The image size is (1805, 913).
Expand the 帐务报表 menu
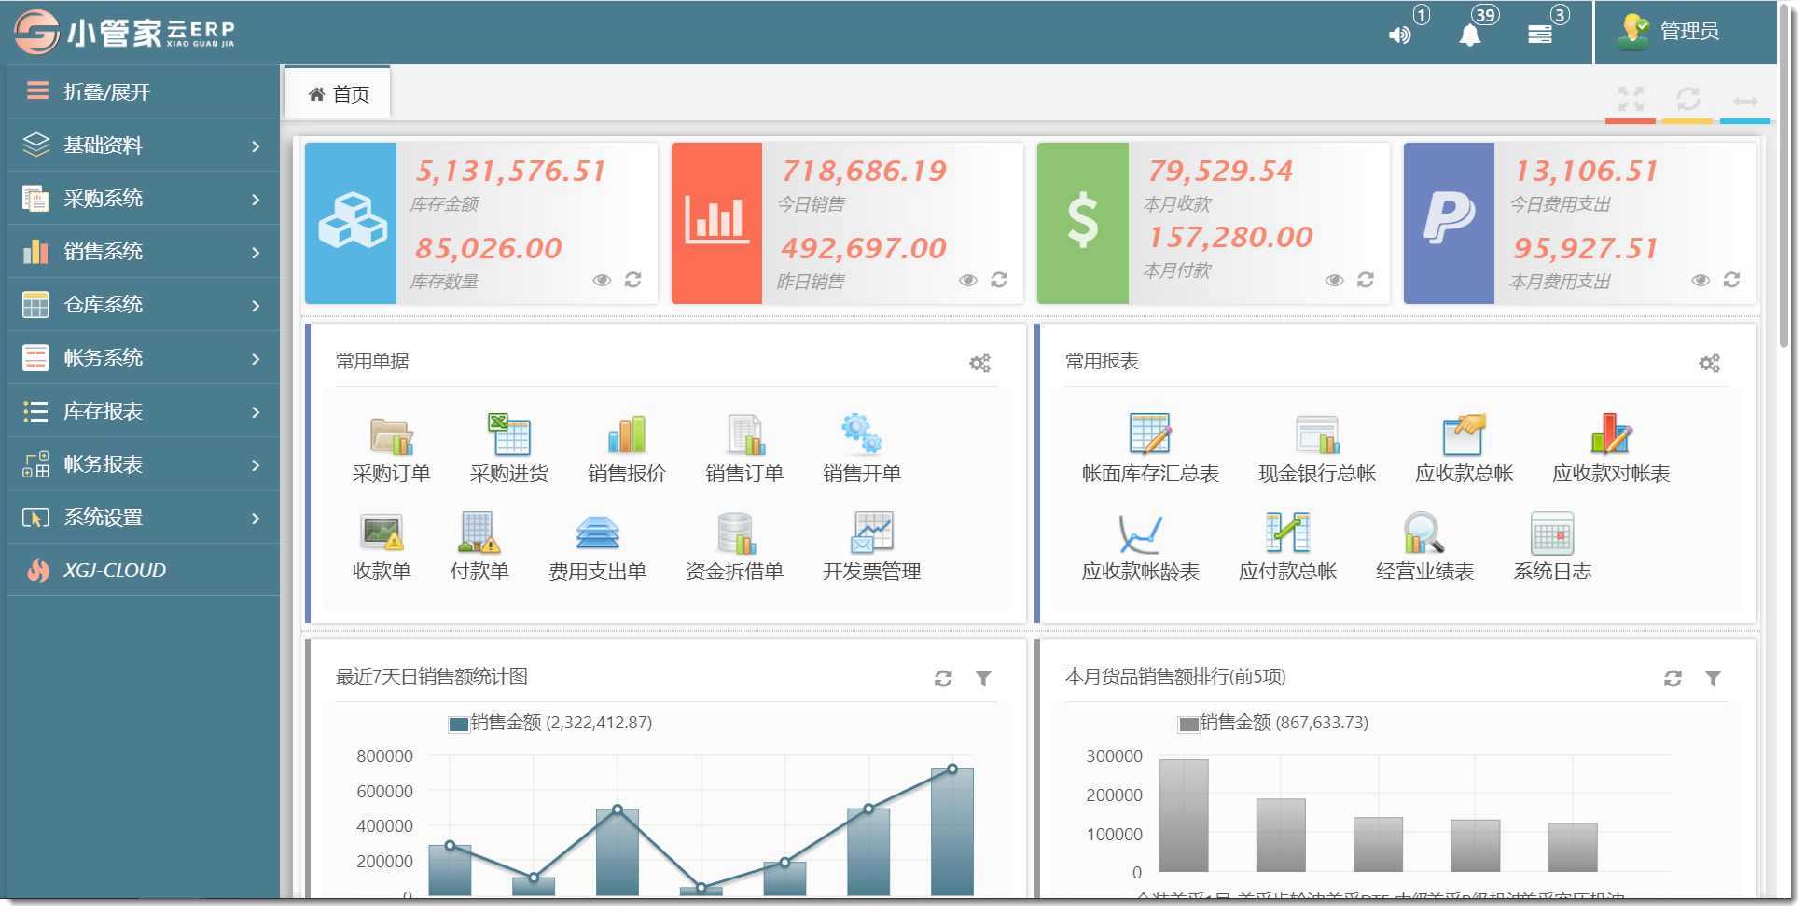(144, 463)
